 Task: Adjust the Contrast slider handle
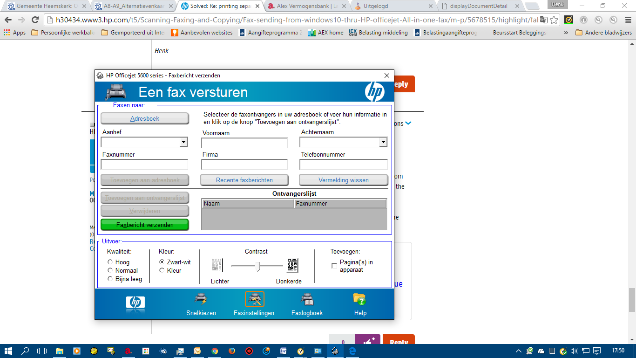[x=257, y=266]
